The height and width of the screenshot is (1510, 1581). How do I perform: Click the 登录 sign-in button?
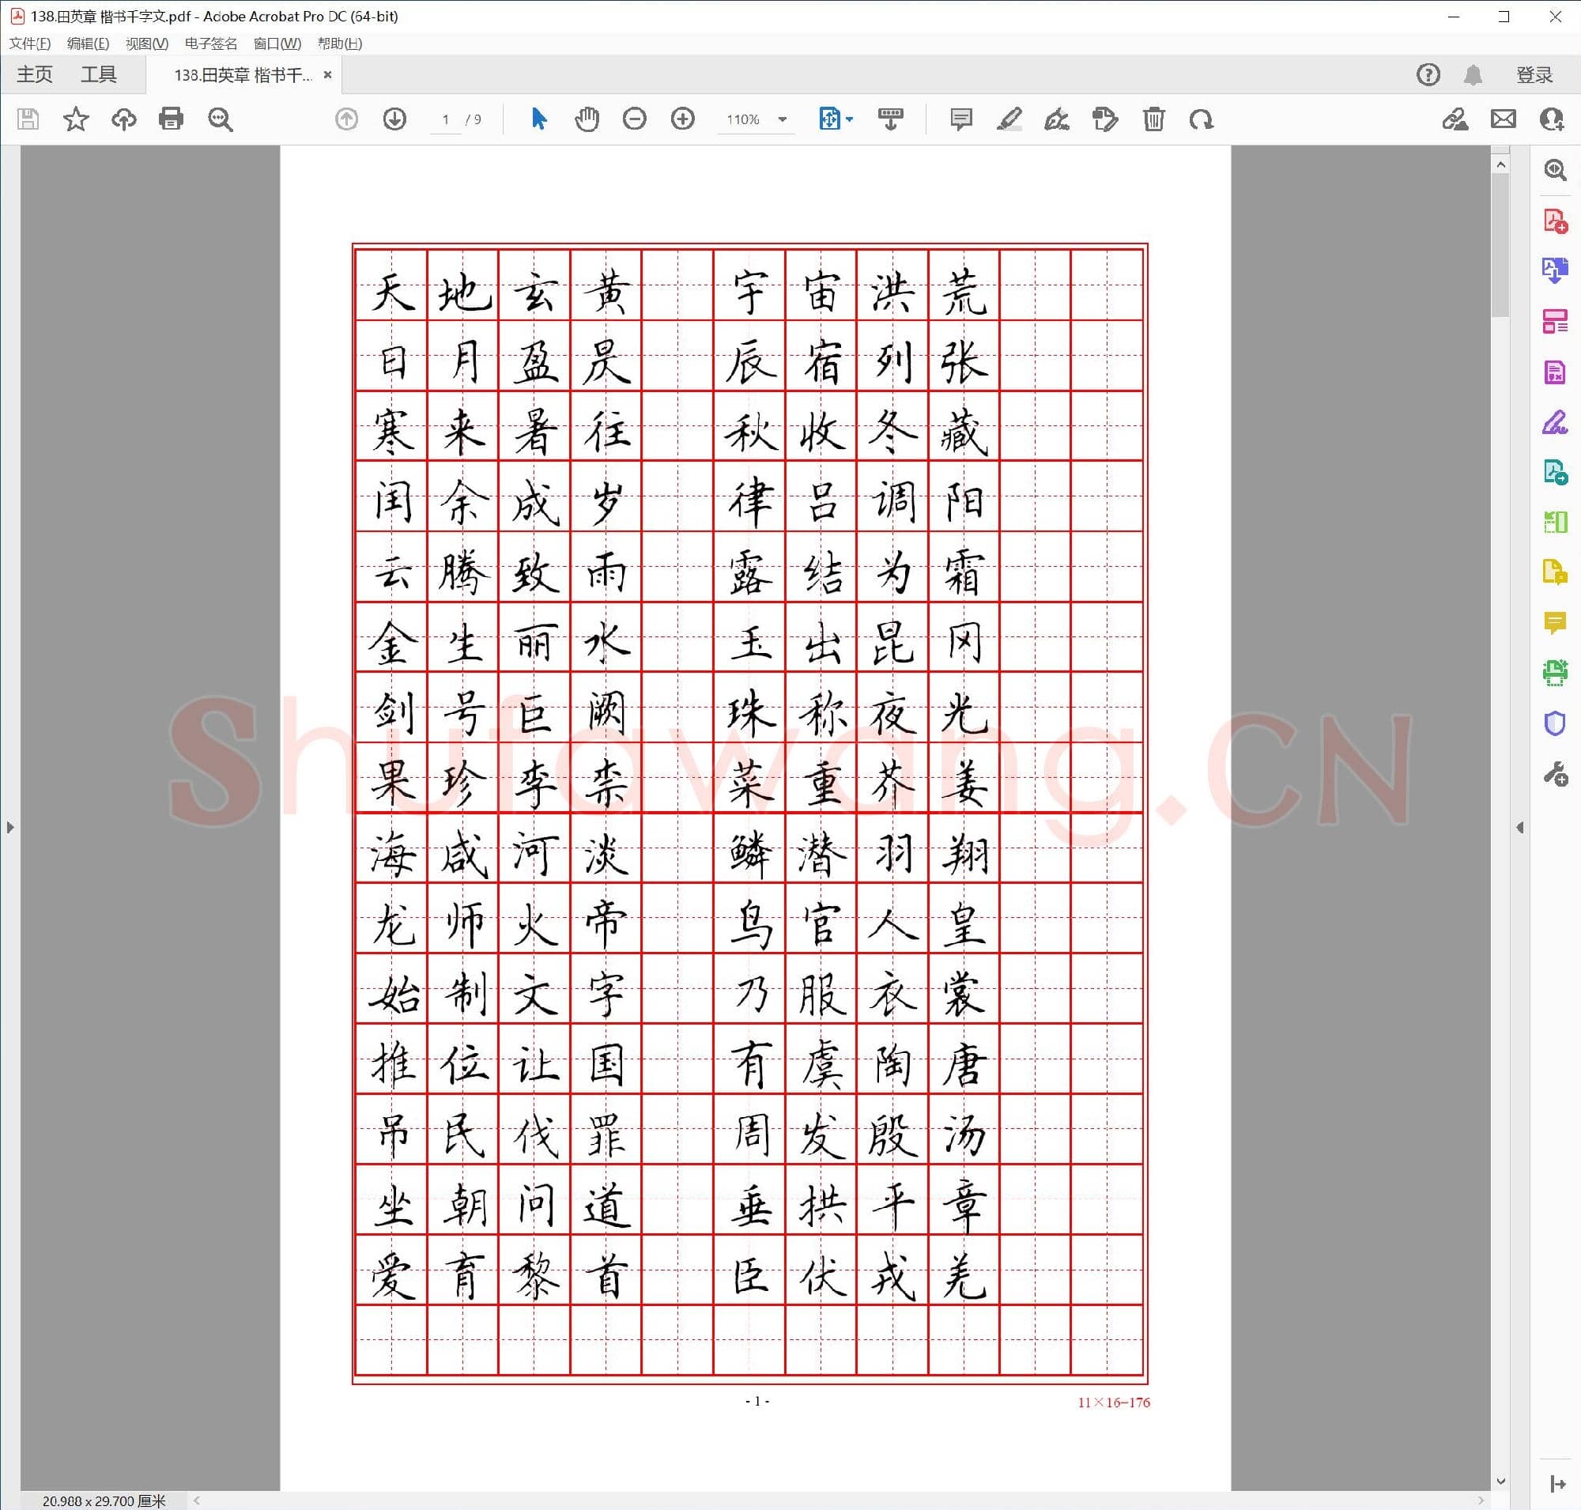coord(1534,75)
